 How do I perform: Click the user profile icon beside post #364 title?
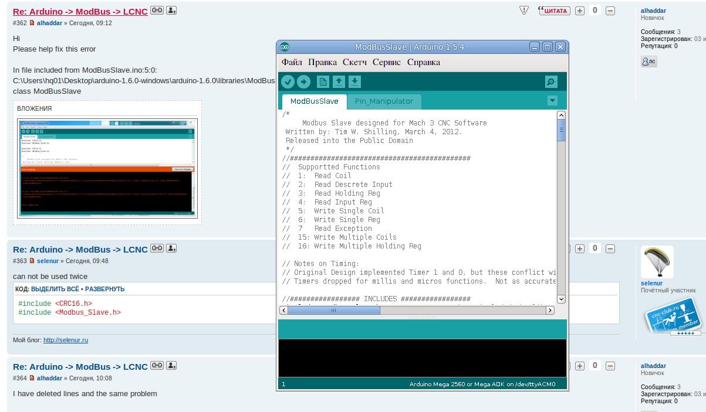pyautogui.click(x=171, y=366)
